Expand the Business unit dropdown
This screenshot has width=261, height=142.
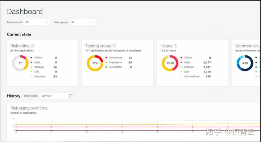click(x=37, y=22)
